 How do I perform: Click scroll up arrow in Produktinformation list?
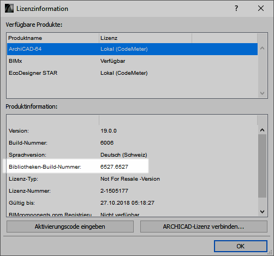coord(262,130)
